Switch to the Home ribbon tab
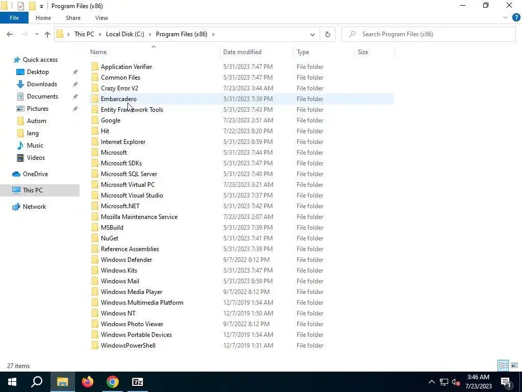 [x=43, y=18]
